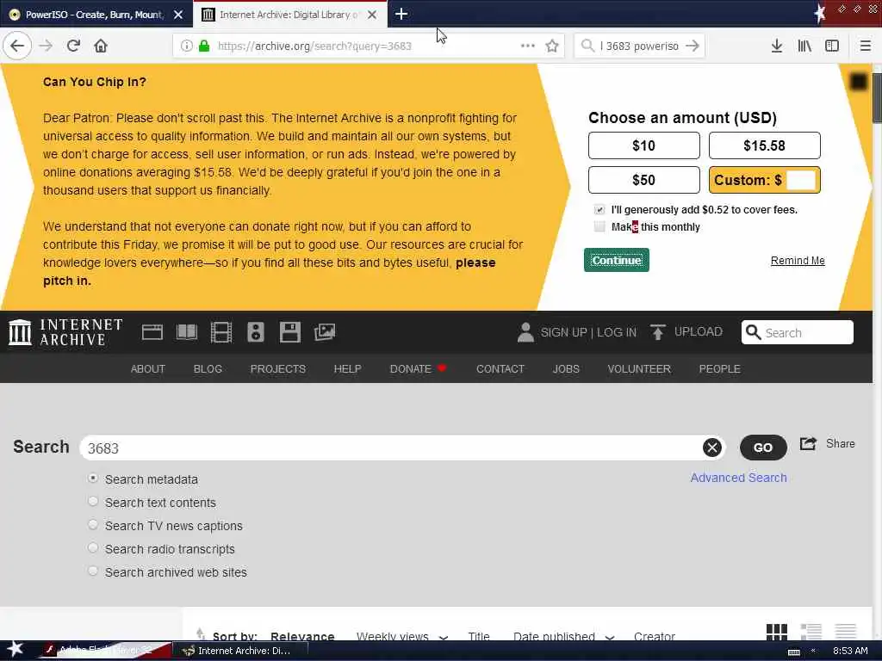
Task: Open a new browser tab
Action: (x=401, y=14)
